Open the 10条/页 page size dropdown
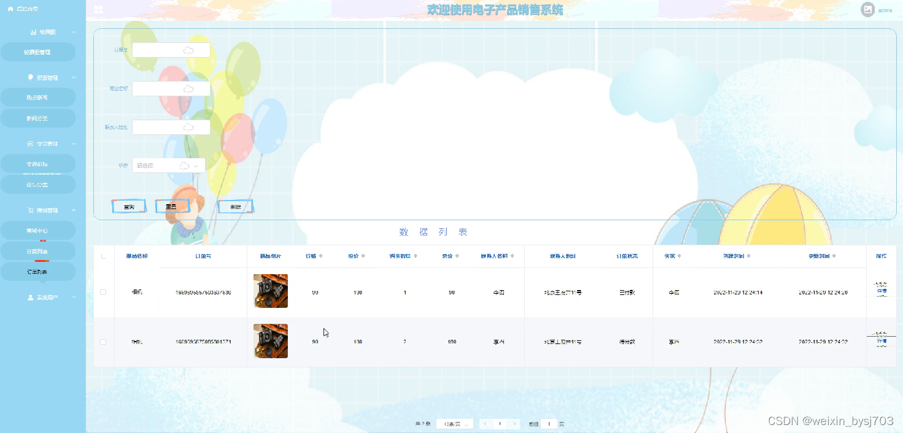The image size is (903, 433). tap(454, 424)
